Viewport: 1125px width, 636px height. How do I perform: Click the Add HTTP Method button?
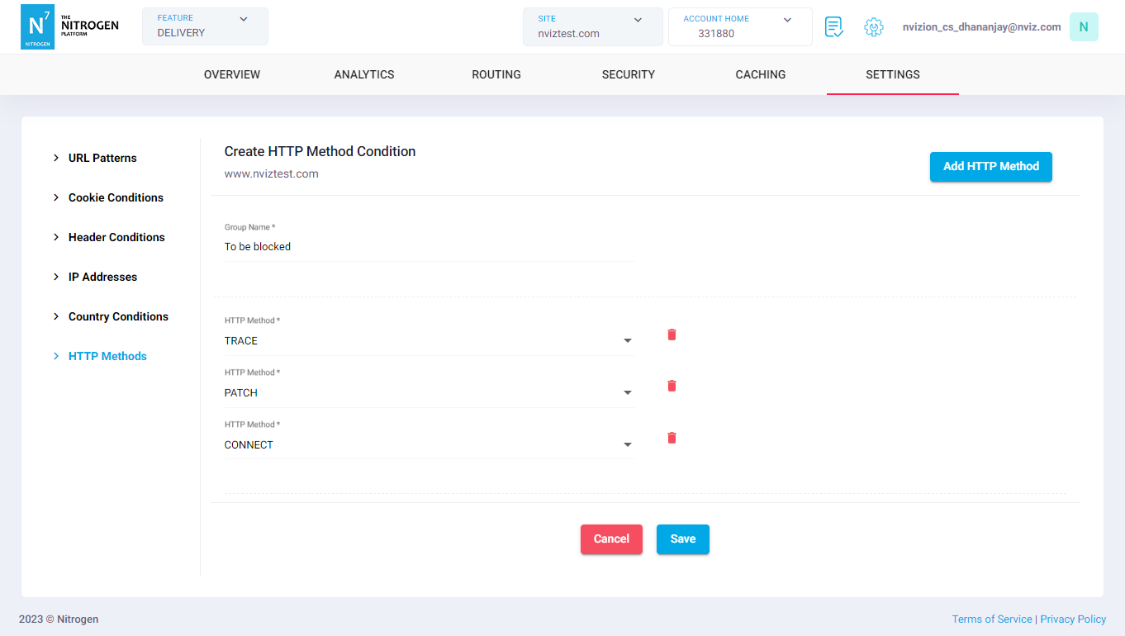990,166
